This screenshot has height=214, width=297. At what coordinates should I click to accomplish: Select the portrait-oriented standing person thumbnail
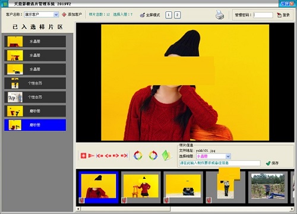pos(226,187)
